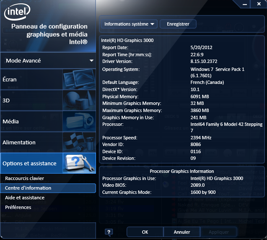Click the Intel(R) HD Graphics 3000 heading
Viewport: 267px width, 240px height.
pos(127,40)
